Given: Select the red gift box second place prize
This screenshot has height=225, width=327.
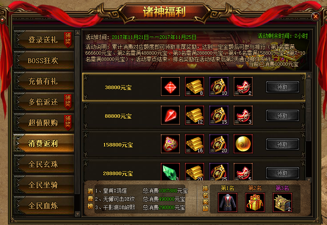Looking at the screenshot, I should [x=255, y=202].
